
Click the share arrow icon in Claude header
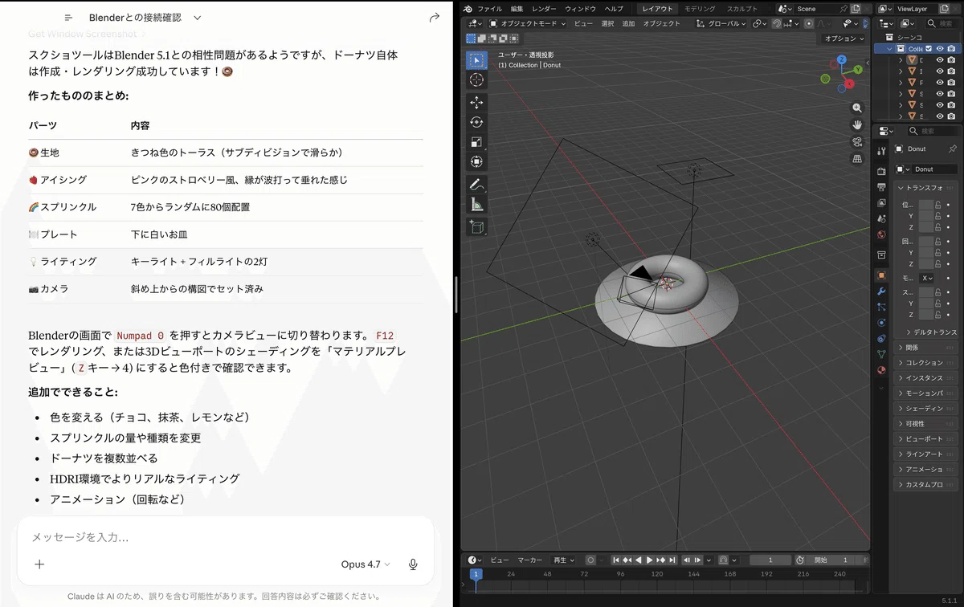pyautogui.click(x=435, y=18)
